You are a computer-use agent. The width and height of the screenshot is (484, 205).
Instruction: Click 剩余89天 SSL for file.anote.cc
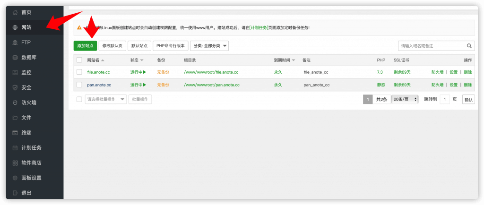point(402,72)
